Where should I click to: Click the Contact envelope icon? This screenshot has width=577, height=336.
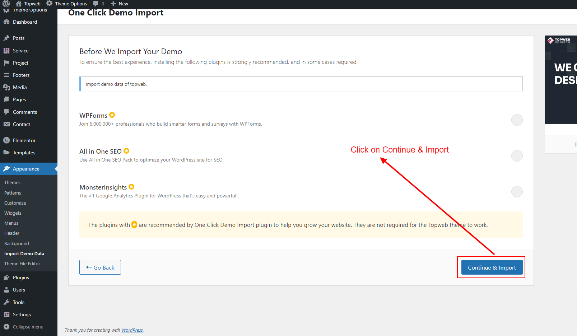(6, 124)
